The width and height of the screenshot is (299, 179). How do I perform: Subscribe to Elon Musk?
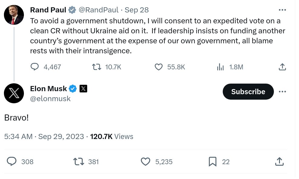(248, 91)
